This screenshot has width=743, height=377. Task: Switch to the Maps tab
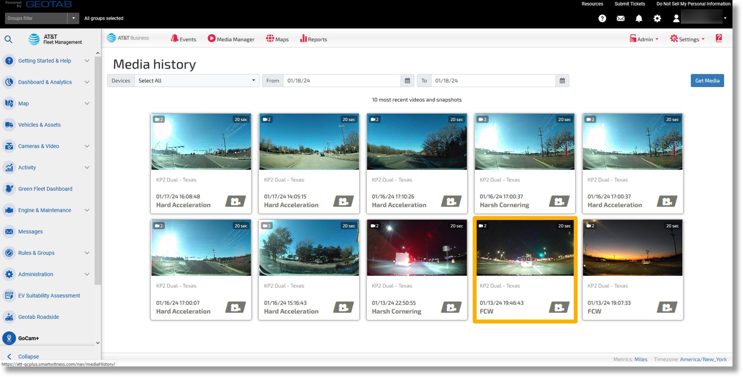[x=277, y=39]
